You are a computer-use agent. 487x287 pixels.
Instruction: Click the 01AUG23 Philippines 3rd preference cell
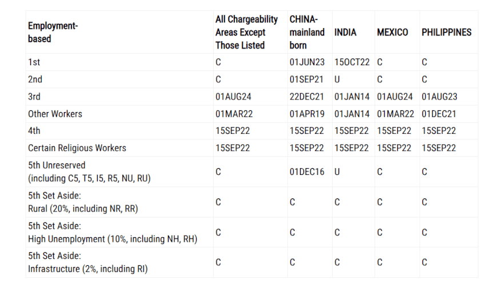[439, 97]
